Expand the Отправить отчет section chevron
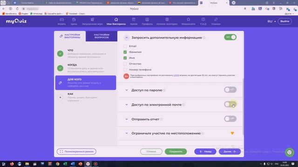Viewport: 298px width, 167px height. point(127,119)
